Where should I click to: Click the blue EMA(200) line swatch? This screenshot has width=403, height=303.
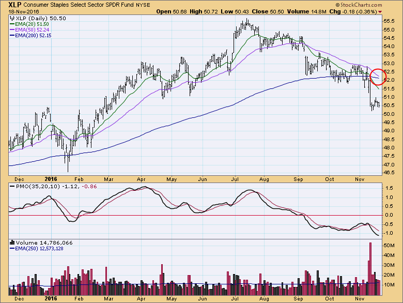12,36
